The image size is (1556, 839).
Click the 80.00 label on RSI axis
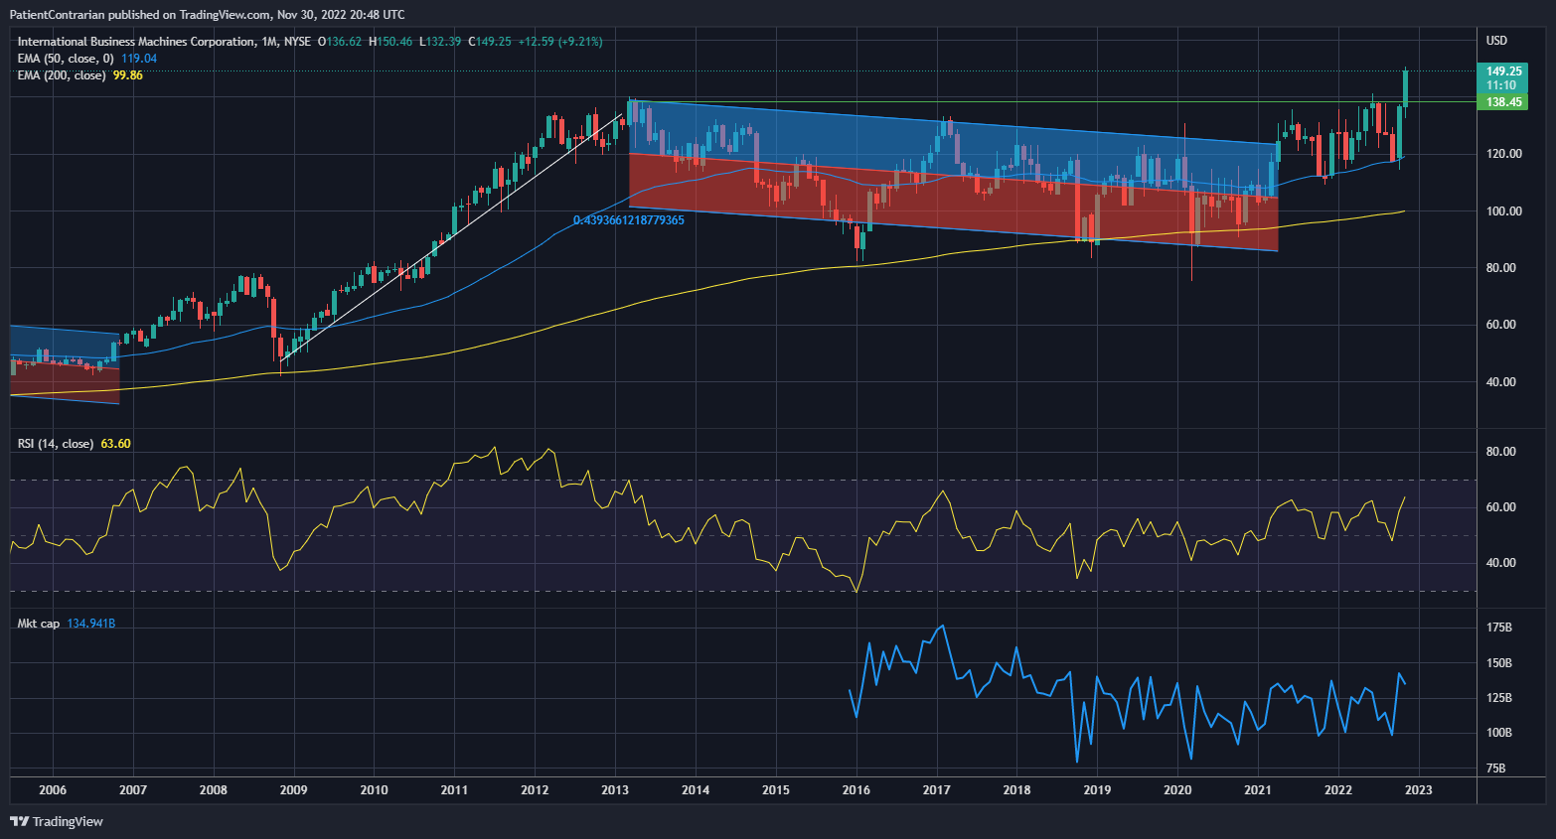click(x=1501, y=452)
